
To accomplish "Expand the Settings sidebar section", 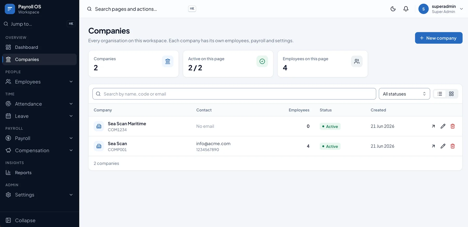I will (40, 195).
